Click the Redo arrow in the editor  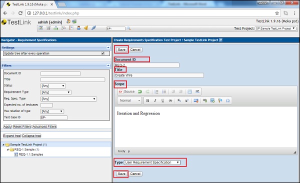(147, 91)
